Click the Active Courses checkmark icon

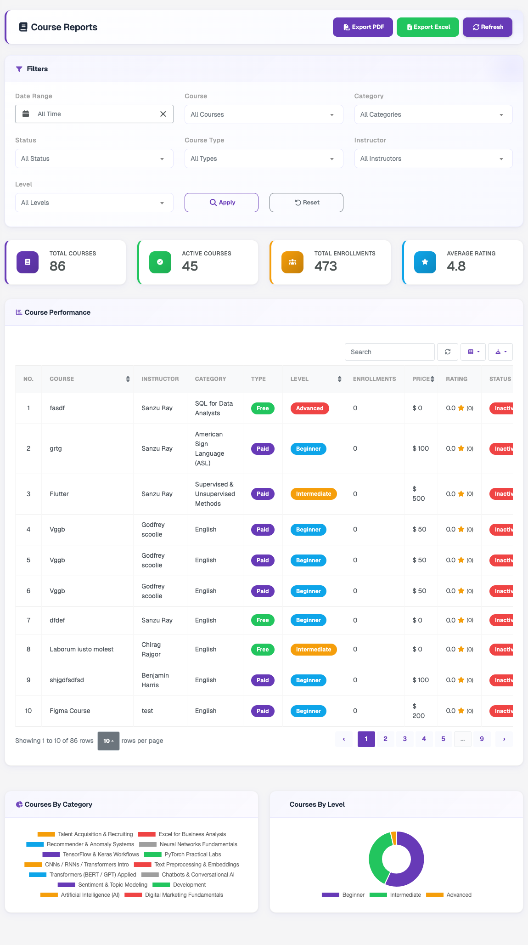[x=160, y=262]
